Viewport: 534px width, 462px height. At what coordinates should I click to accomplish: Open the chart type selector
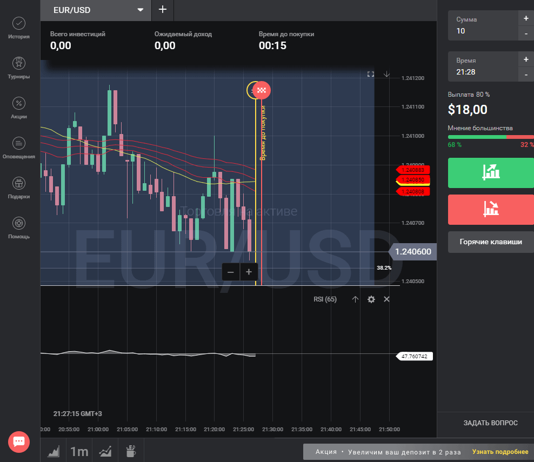(x=54, y=451)
